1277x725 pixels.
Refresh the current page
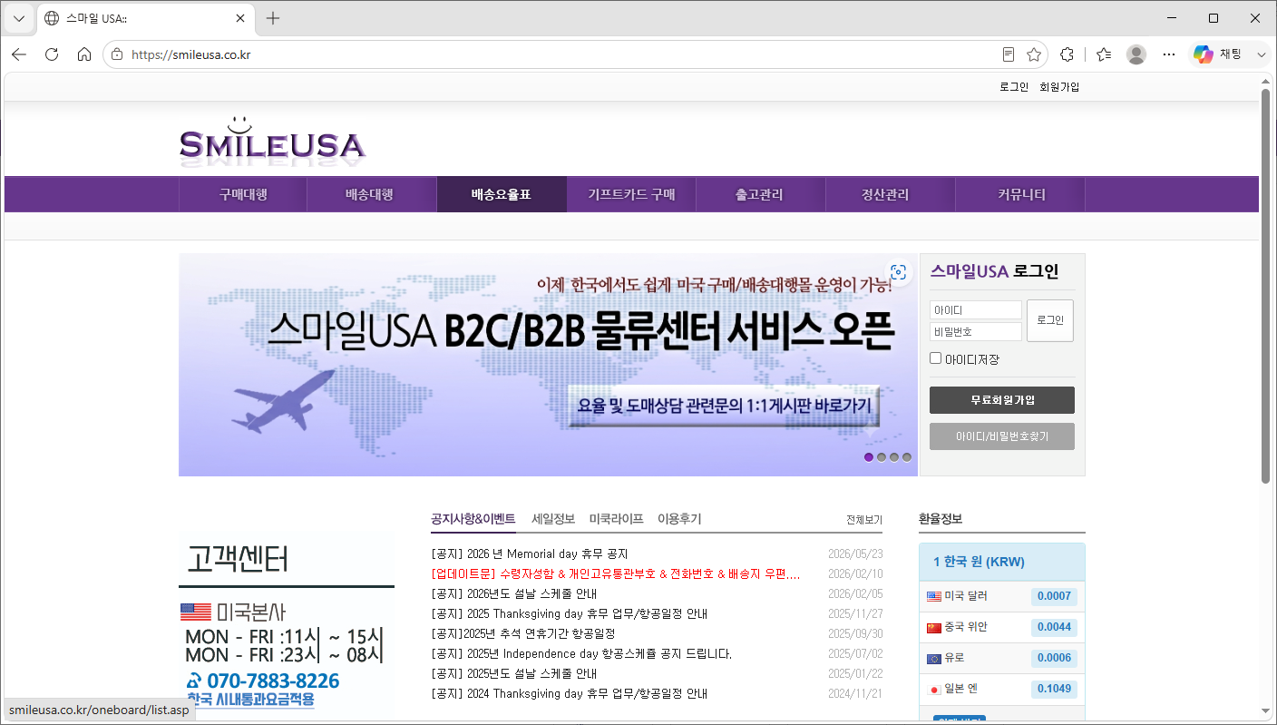click(x=52, y=54)
